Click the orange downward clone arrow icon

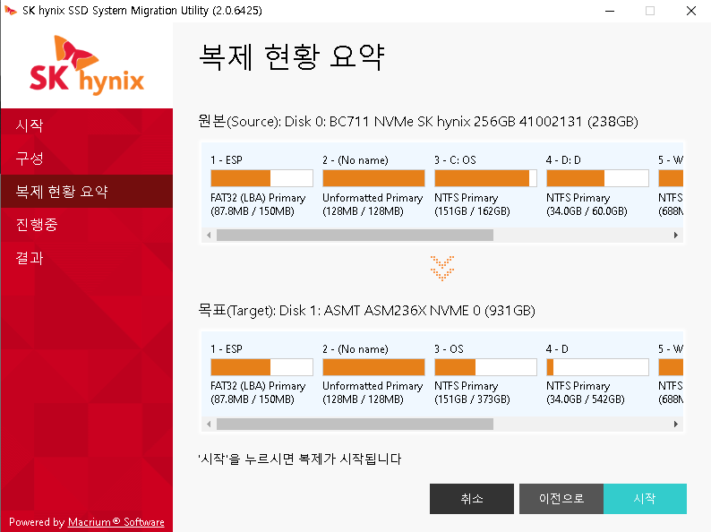[x=442, y=268]
